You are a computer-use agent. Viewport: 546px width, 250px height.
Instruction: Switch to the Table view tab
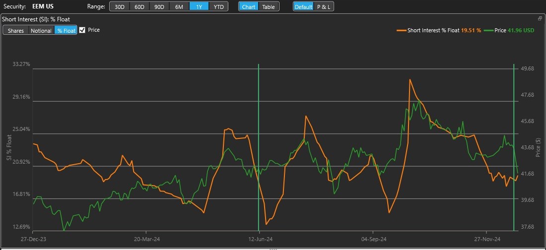tap(269, 6)
